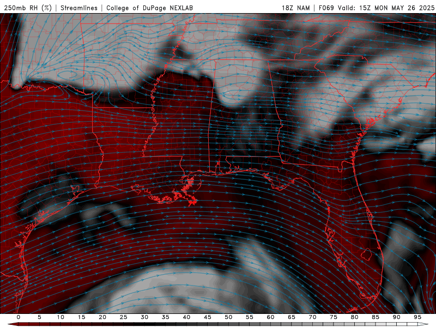Click the '90' value on the RH color scale
Screen dimensions: 436x327
[397, 317]
